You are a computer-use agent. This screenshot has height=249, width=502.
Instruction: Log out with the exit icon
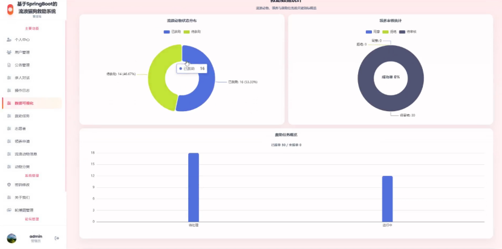tap(57, 238)
